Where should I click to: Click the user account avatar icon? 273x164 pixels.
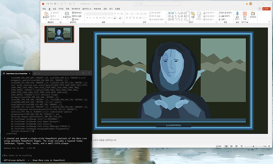coord(251,4)
